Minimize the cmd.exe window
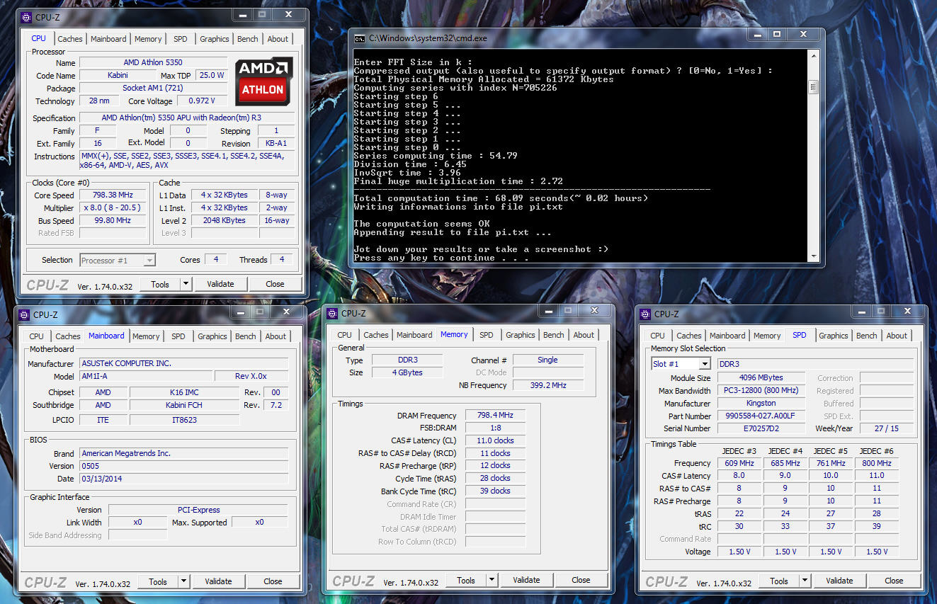The height and width of the screenshot is (604, 937). 757,34
